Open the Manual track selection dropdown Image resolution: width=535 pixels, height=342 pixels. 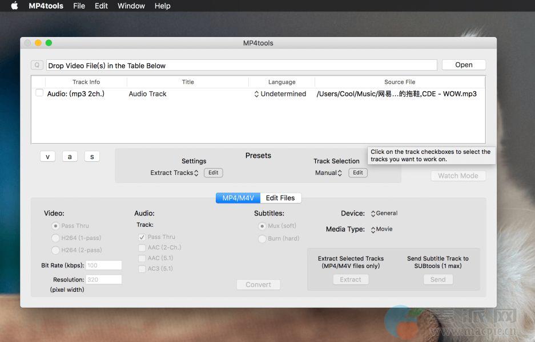pos(329,173)
